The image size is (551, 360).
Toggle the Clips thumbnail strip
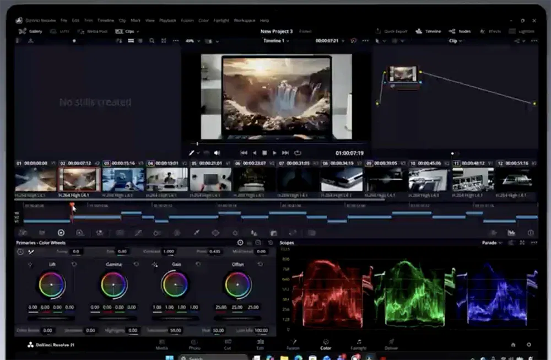point(127,31)
